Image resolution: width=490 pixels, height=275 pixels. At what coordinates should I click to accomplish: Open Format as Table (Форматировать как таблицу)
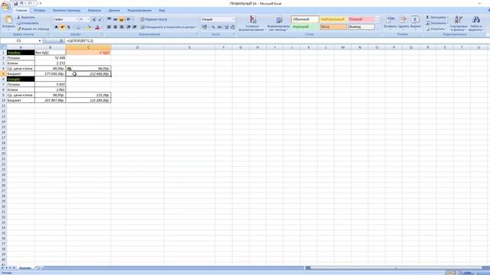(278, 23)
